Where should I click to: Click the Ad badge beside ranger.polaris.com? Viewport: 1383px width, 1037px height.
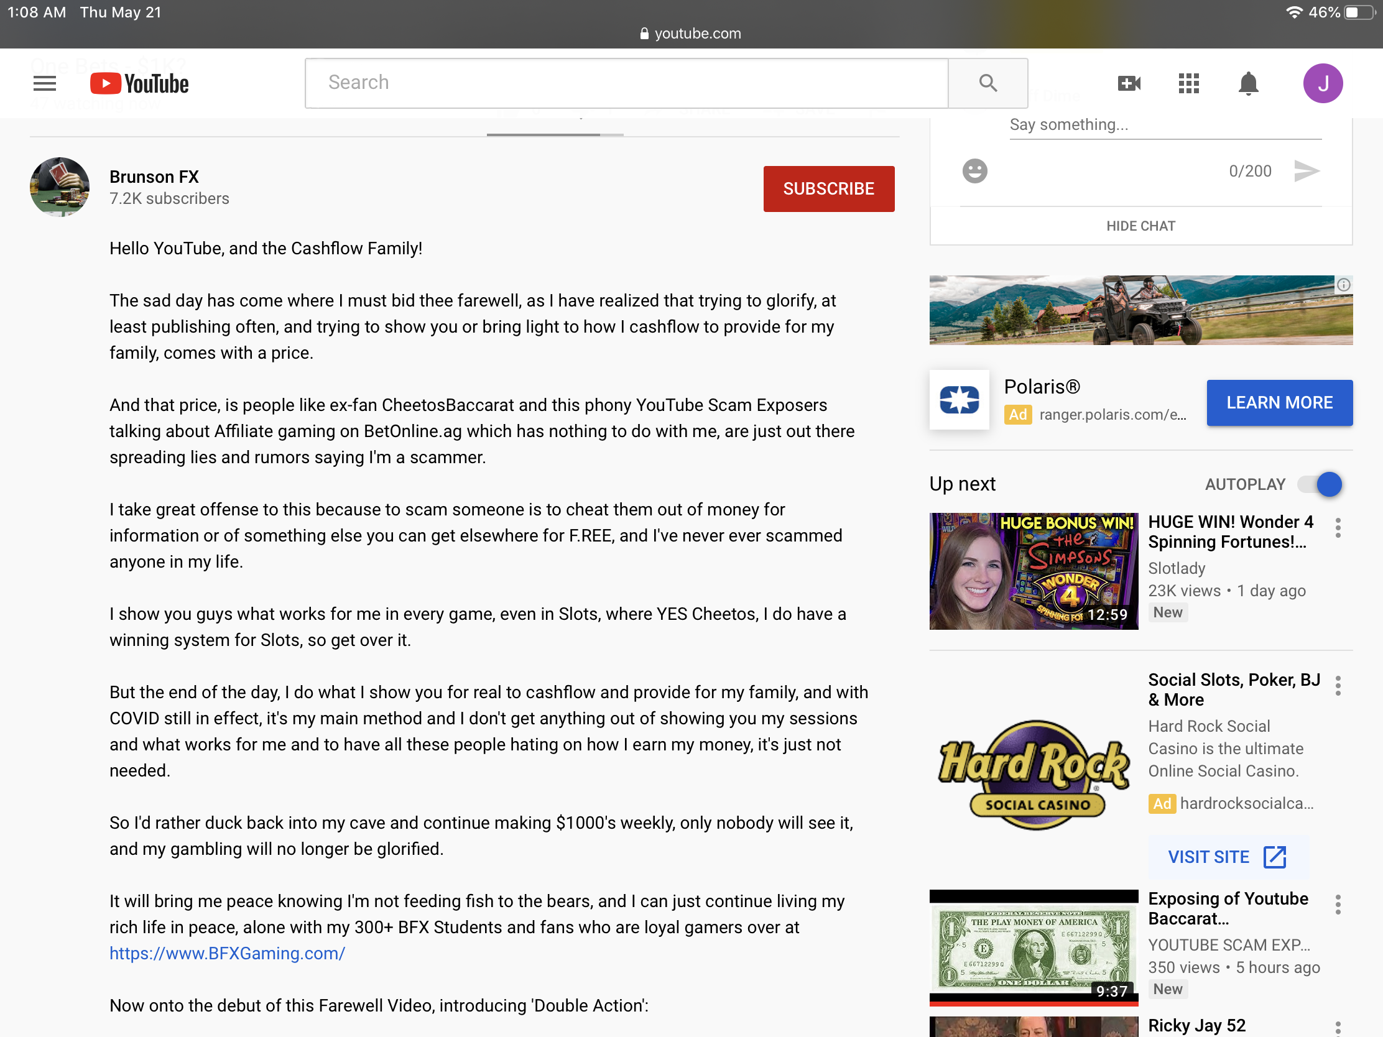tap(1018, 415)
